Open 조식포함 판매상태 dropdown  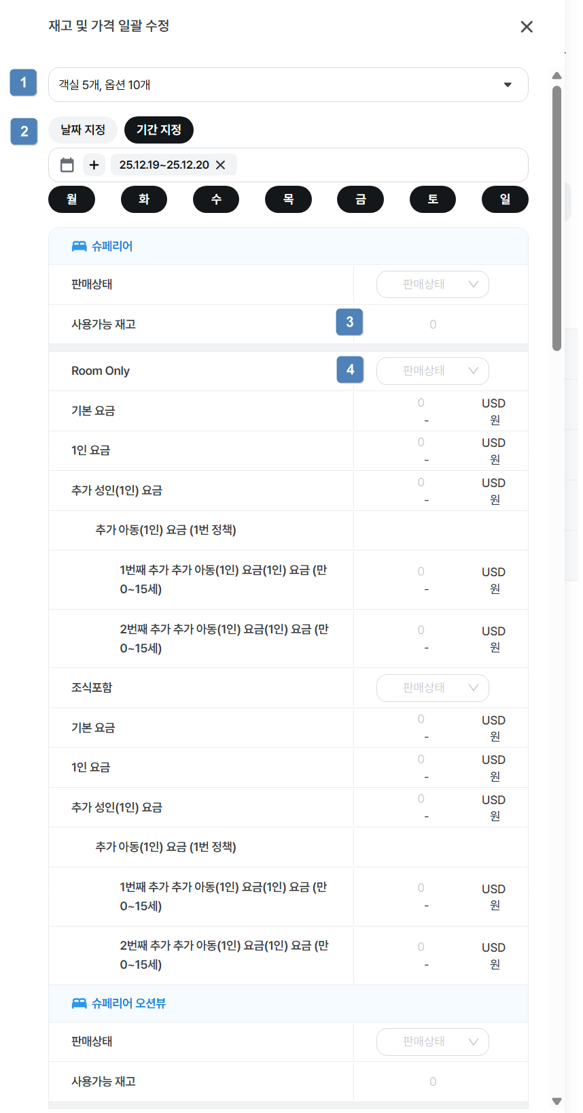433,688
